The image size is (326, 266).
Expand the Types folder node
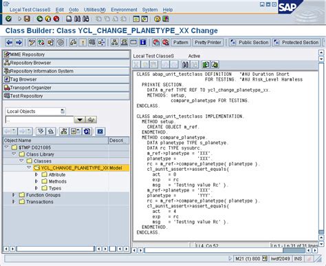(36, 188)
